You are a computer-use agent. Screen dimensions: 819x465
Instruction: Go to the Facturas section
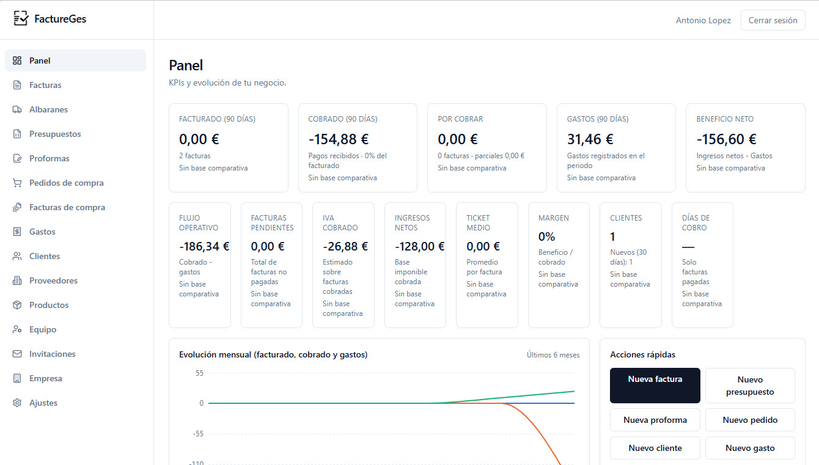point(75,85)
